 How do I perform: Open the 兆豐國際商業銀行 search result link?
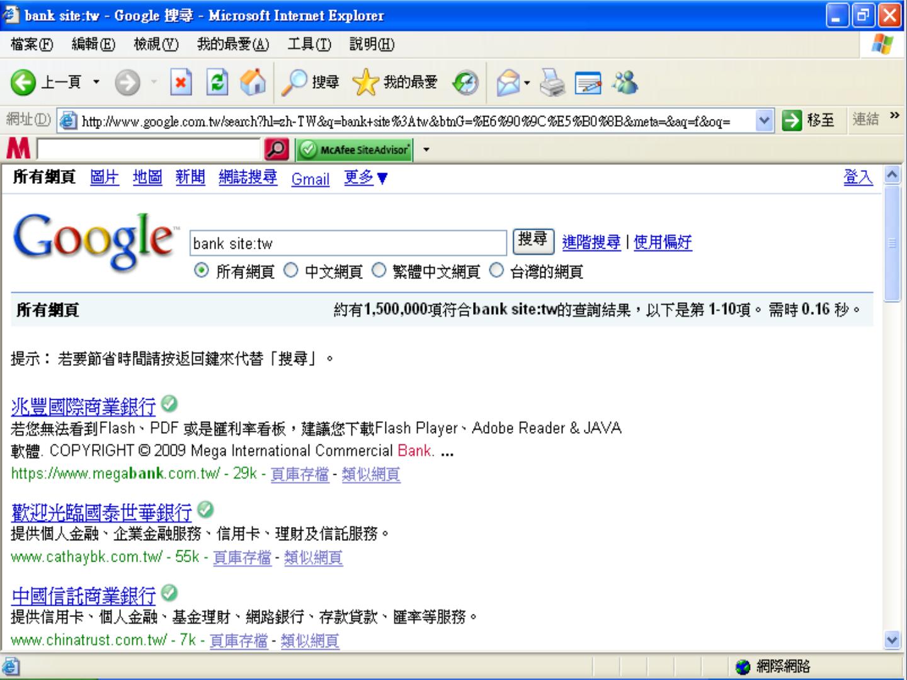pos(83,407)
